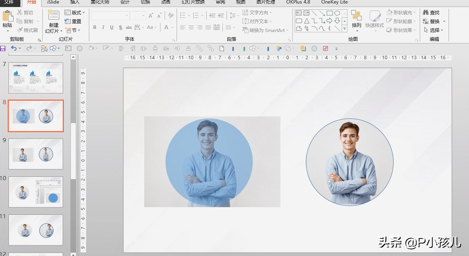Select slide 9 thumbnail
This screenshot has height=256, width=469.
(x=36, y=154)
